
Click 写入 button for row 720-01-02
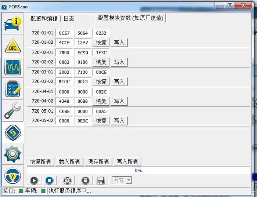point(119,43)
